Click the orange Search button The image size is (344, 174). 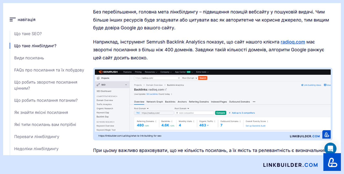tap(203, 78)
